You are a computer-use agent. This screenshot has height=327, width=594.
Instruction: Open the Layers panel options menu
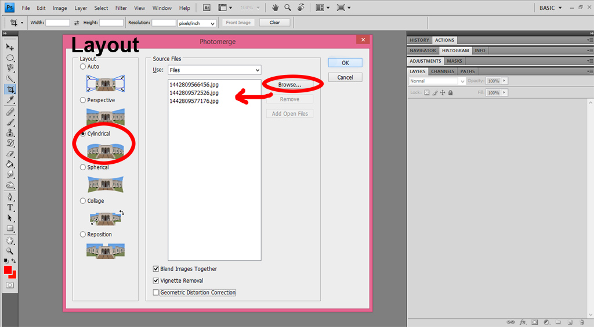click(590, 71)
